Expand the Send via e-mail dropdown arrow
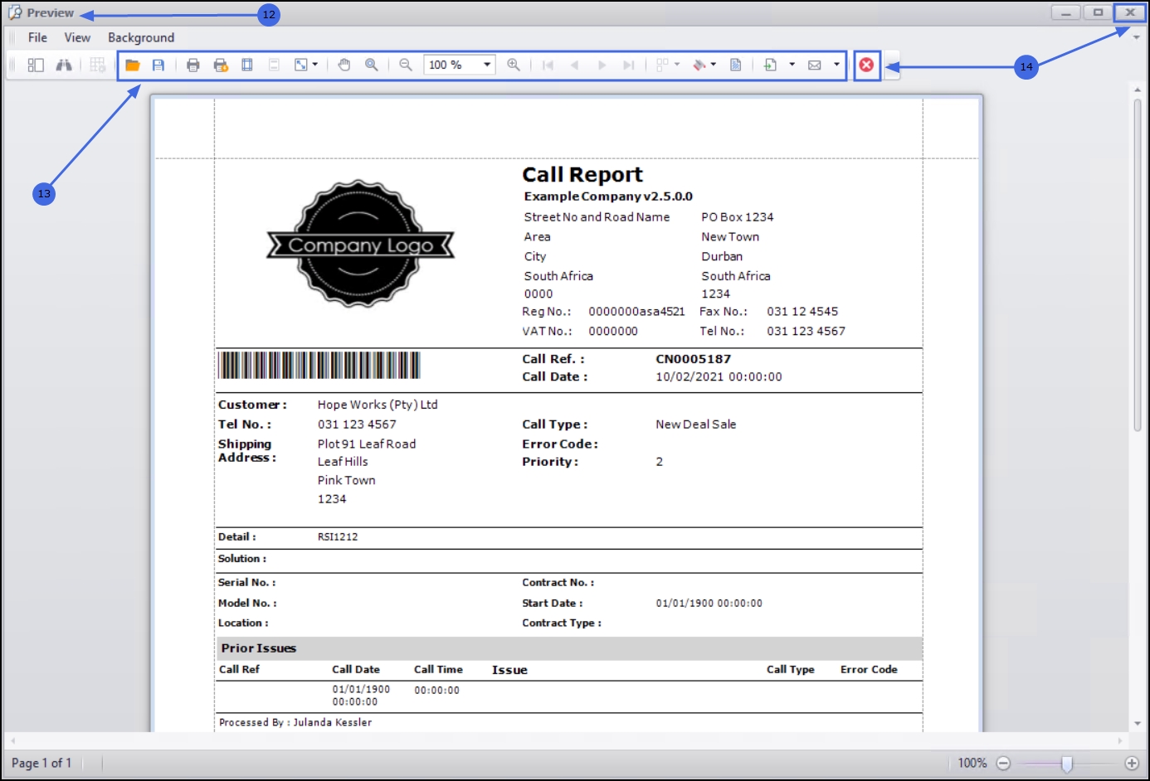Screen dimensions: 1150x781 pyautogui.click(x=836, y=65)
